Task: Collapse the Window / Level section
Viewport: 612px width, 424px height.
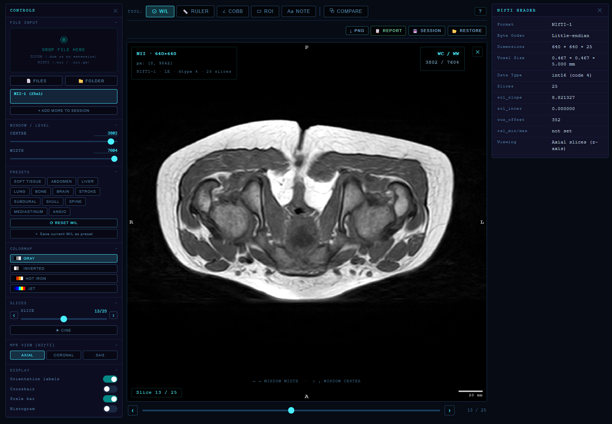Action: click(x=116, y=126)
